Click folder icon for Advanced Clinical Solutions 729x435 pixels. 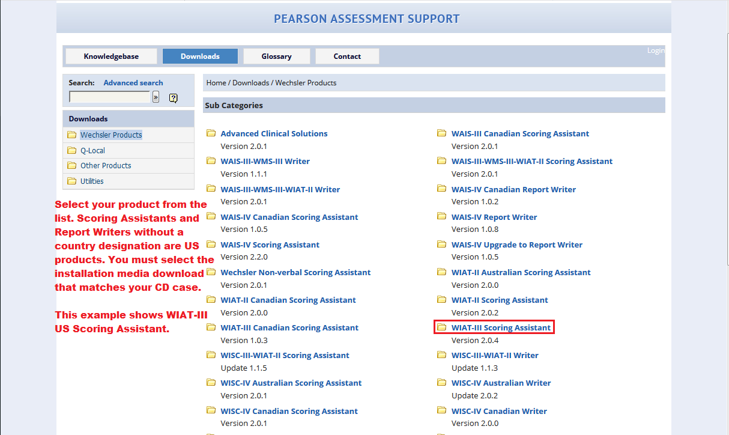pyautogui.click(x=211, y=133)
